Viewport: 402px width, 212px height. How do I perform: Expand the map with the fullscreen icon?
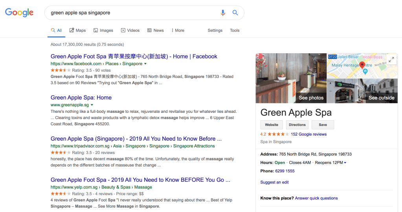pos(391,60)
